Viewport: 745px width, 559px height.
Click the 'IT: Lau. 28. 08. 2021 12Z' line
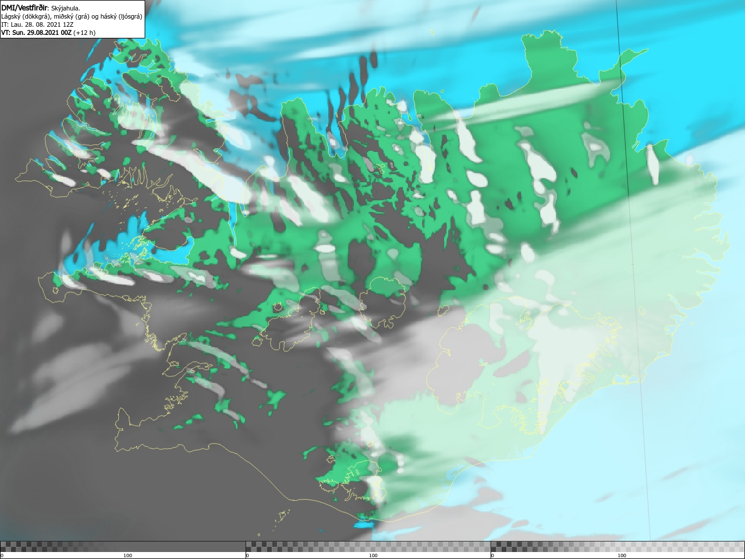click(37, 24)
